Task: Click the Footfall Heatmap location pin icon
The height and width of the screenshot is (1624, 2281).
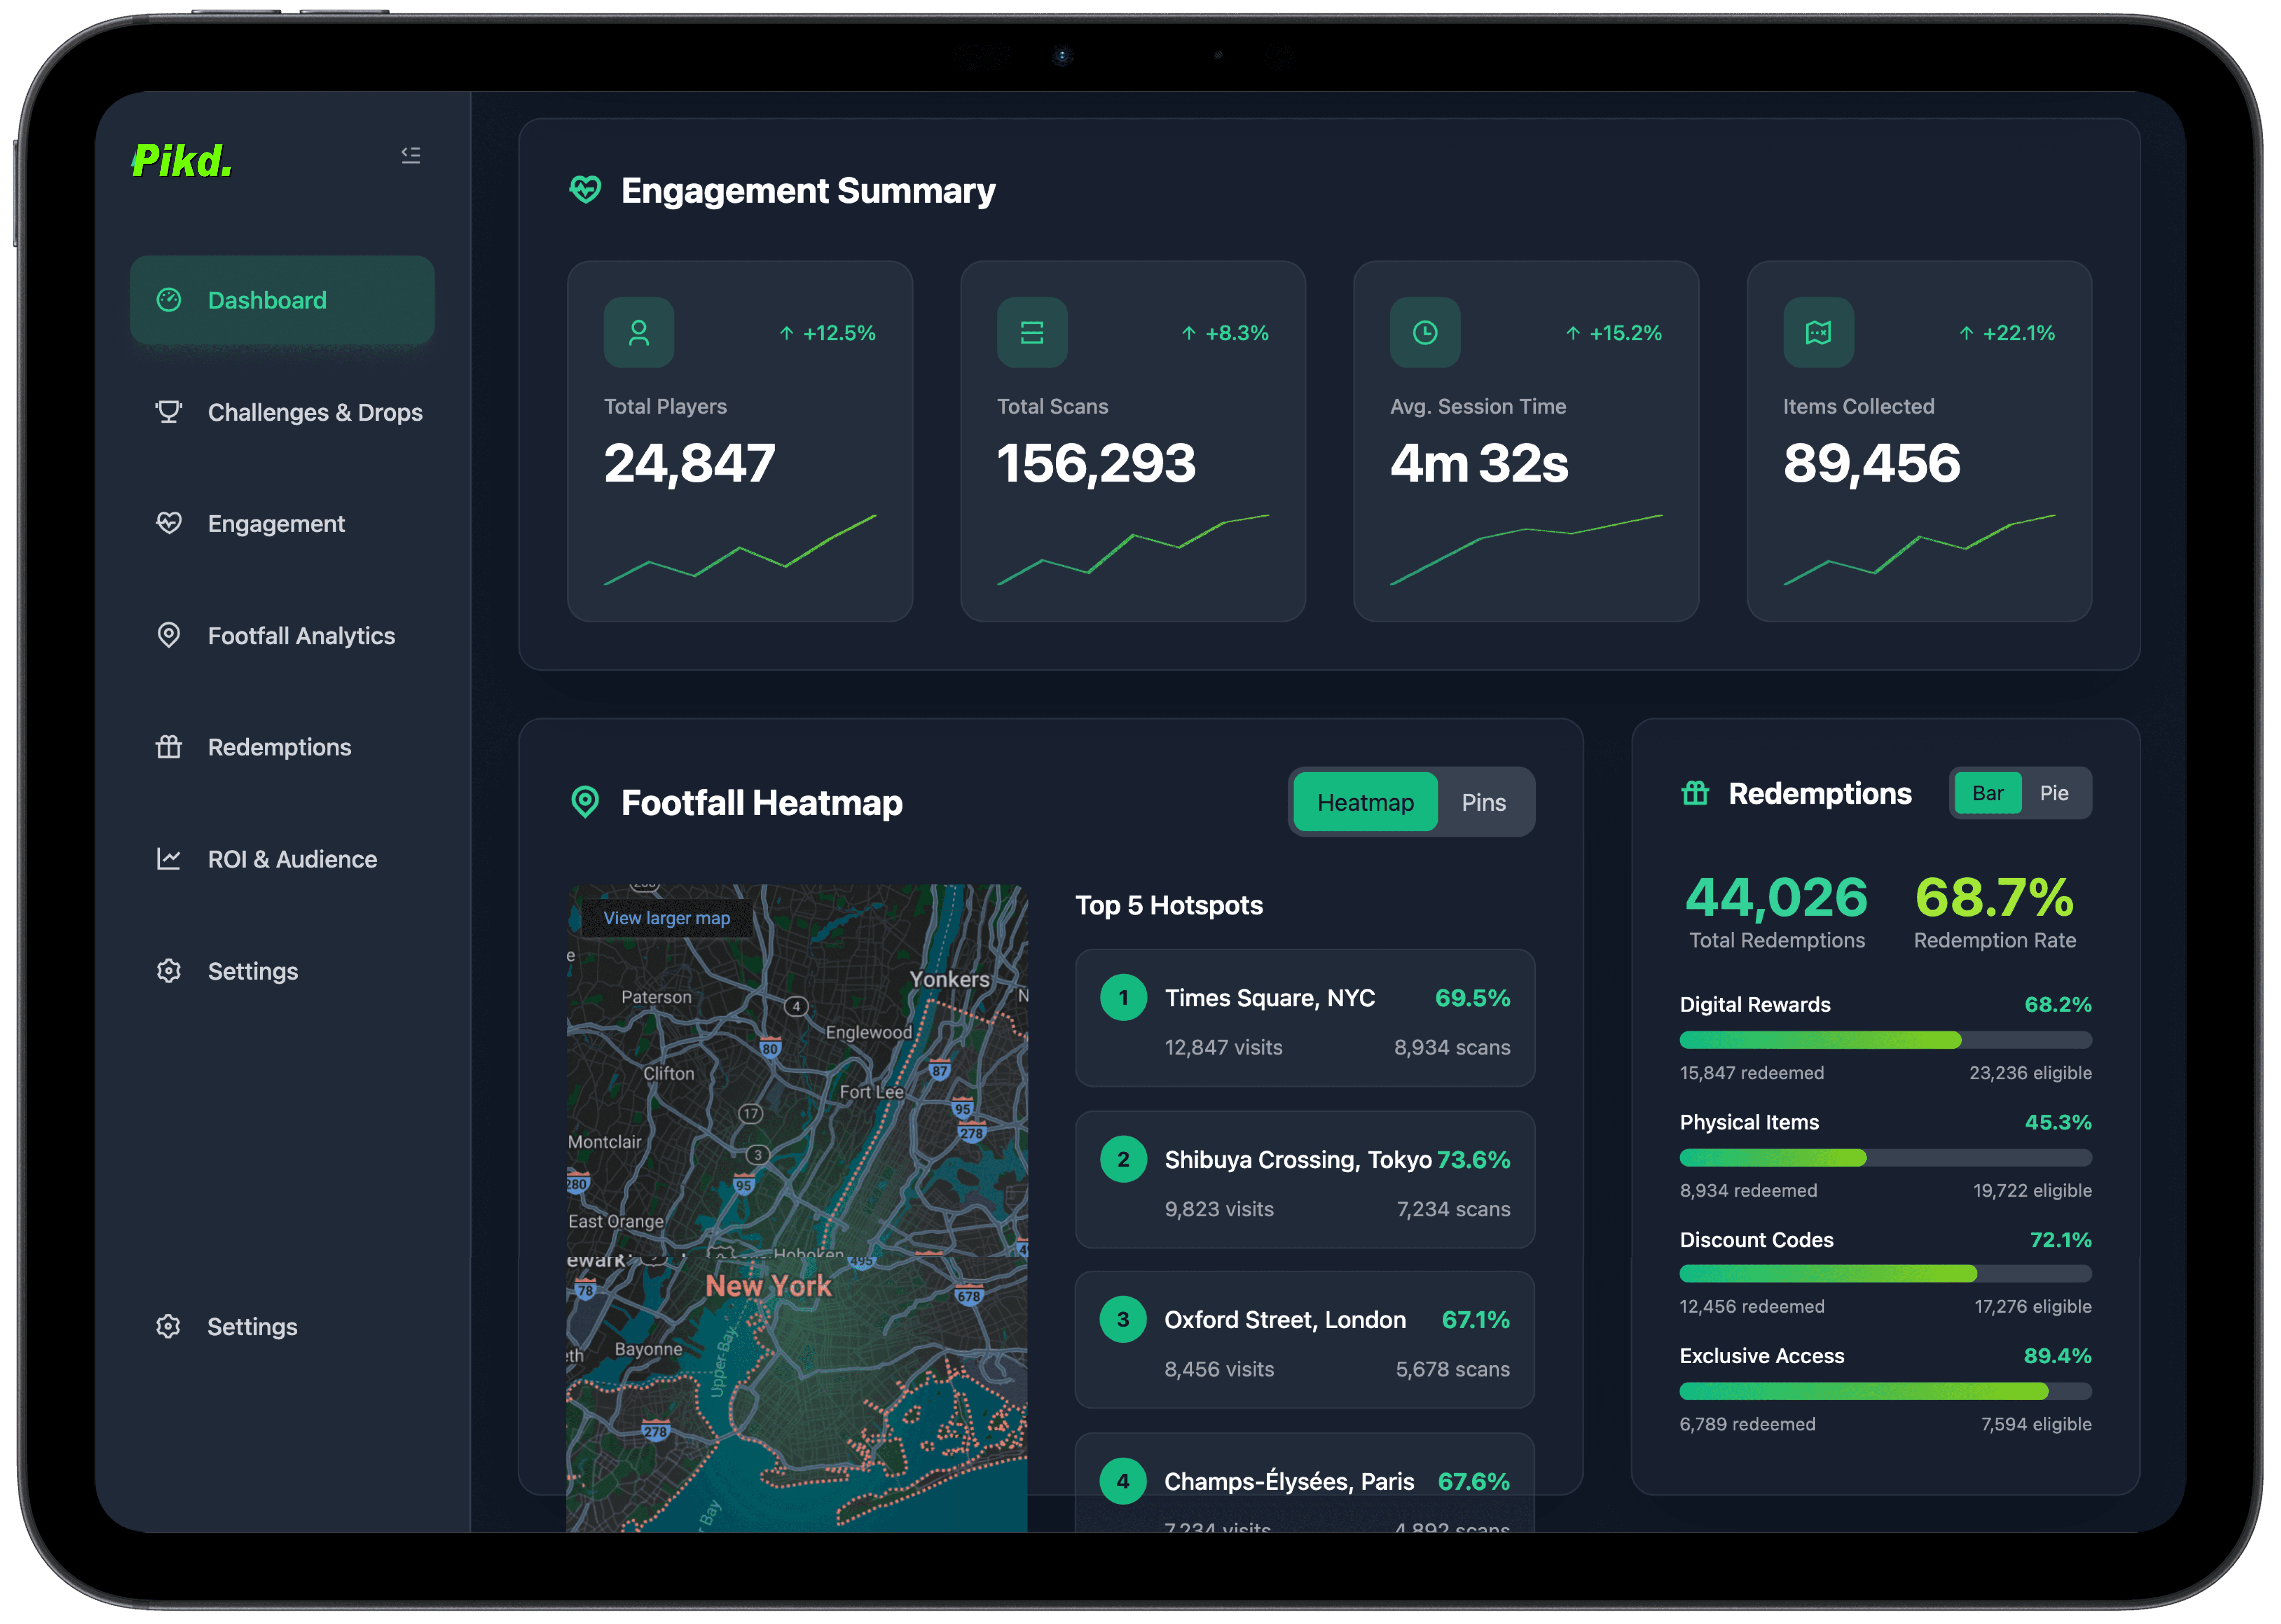Action: click(x=585, y=802)
